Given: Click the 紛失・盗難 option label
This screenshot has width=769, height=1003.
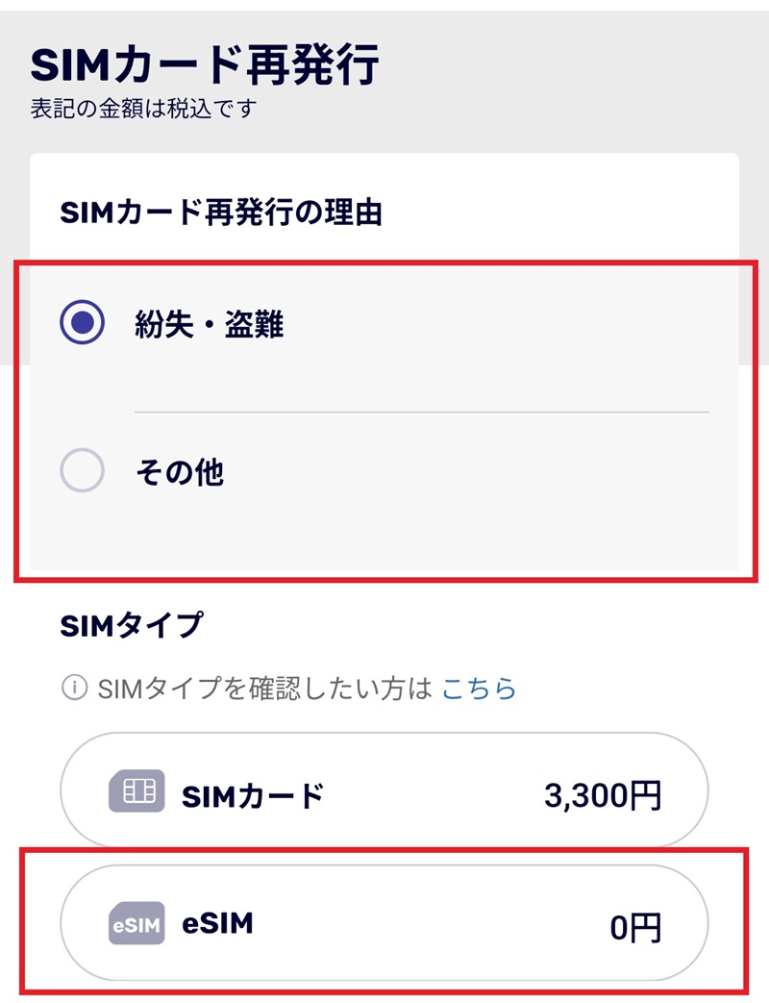Looking at the screenshot, I should [209, 324].
